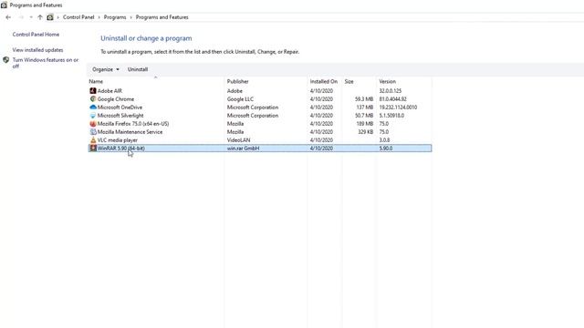Image resolution: width=584 pixels, height=328 pixels.
Task: Select Mozilla Firefox 75.0 (x64 en-US) entry
Action: pos(133,124)
